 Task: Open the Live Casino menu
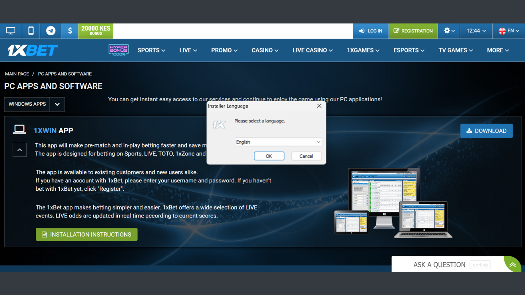(x=312, y=50)
